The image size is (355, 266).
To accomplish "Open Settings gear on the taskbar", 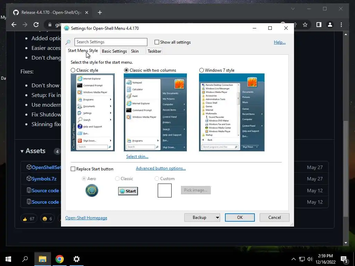I will click(x=77, y=259).
